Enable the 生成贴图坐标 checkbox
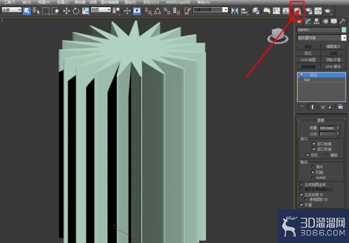The height and width of the screenshot is (243, 349). coord(301,184)
